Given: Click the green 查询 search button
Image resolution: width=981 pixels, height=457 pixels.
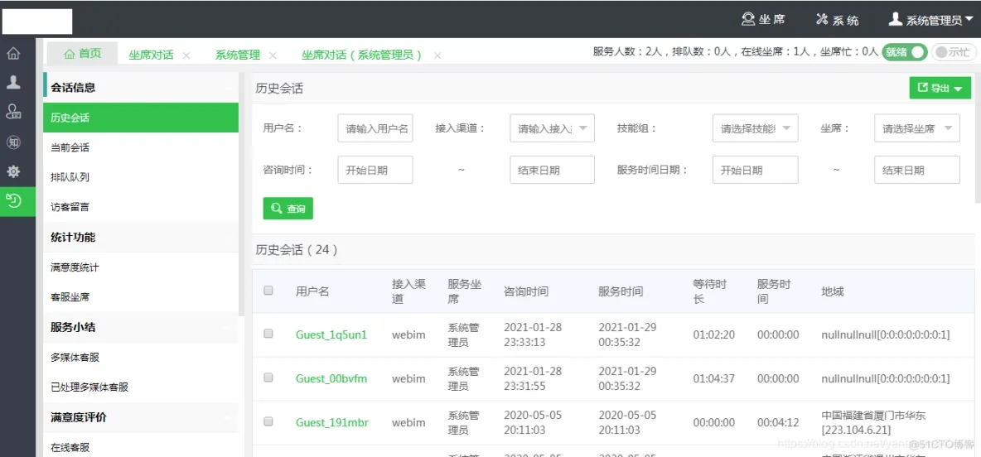Looking at the screenshot, I should pos(288,209).
